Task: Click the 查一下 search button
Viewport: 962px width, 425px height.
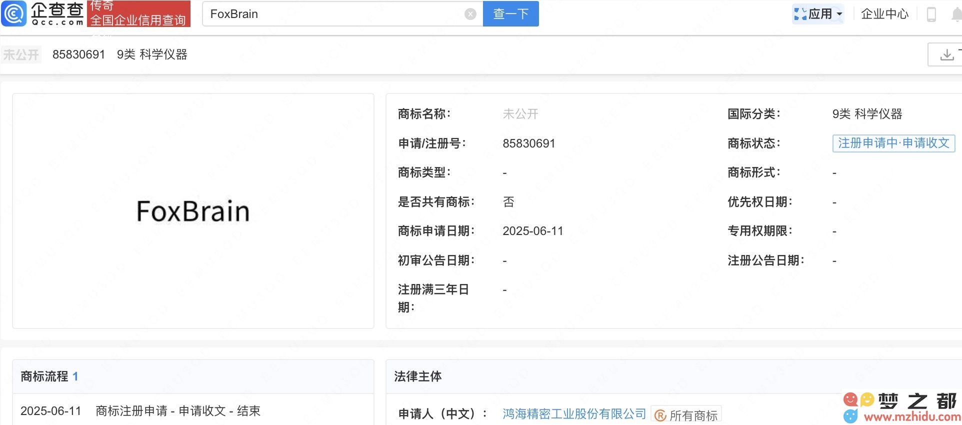Action: coord(510,13)
